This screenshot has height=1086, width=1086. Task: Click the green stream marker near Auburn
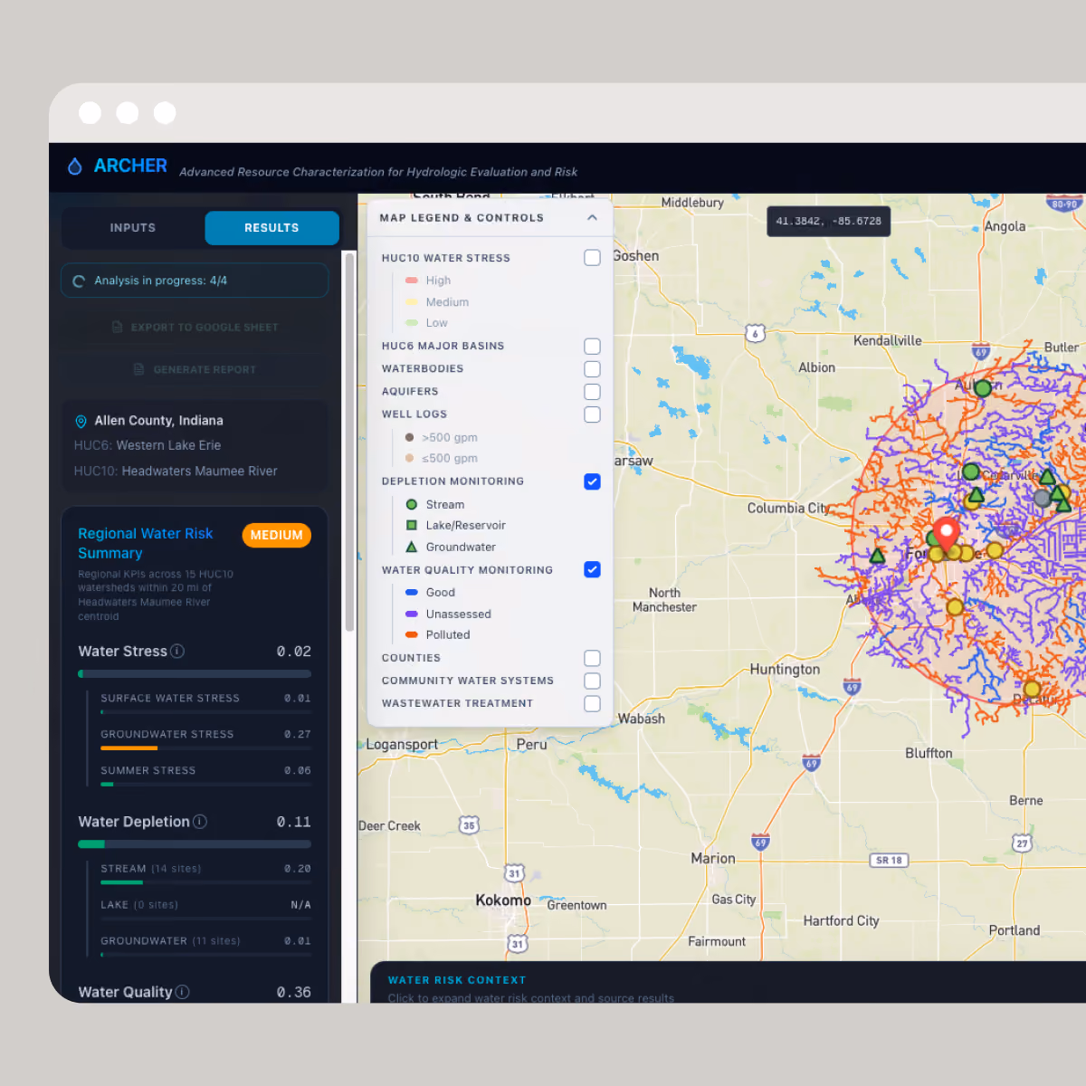click(x=983, y=388)
